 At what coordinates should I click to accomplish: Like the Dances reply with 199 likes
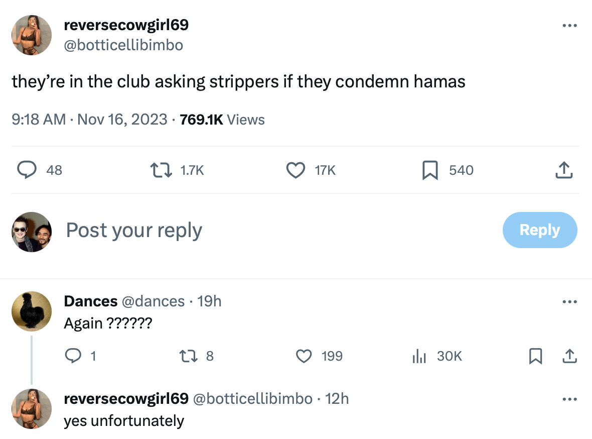(x=304, y=356)
